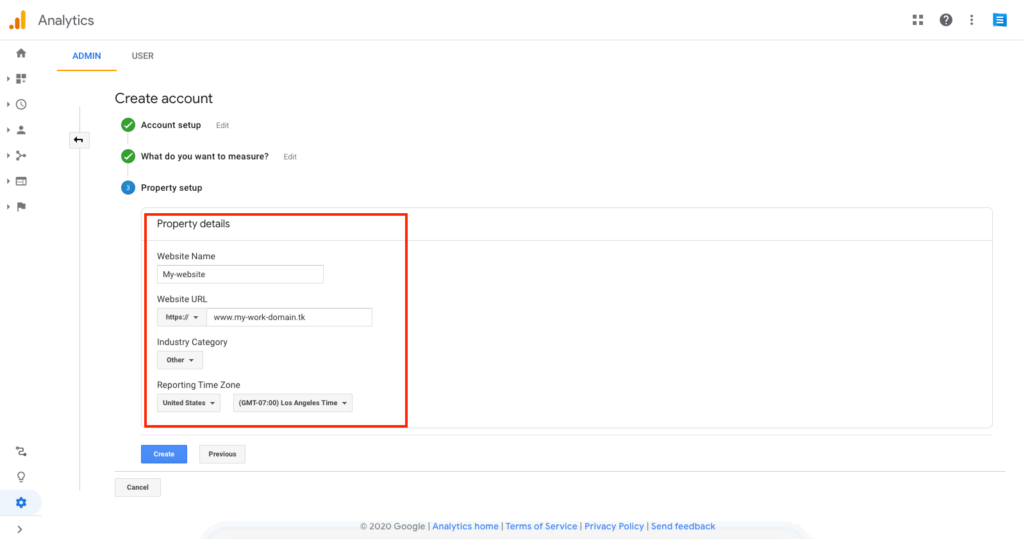This screenshot has height=539, width=1023.
Task: Edit the Account setup step
Action: coord(222,125)
